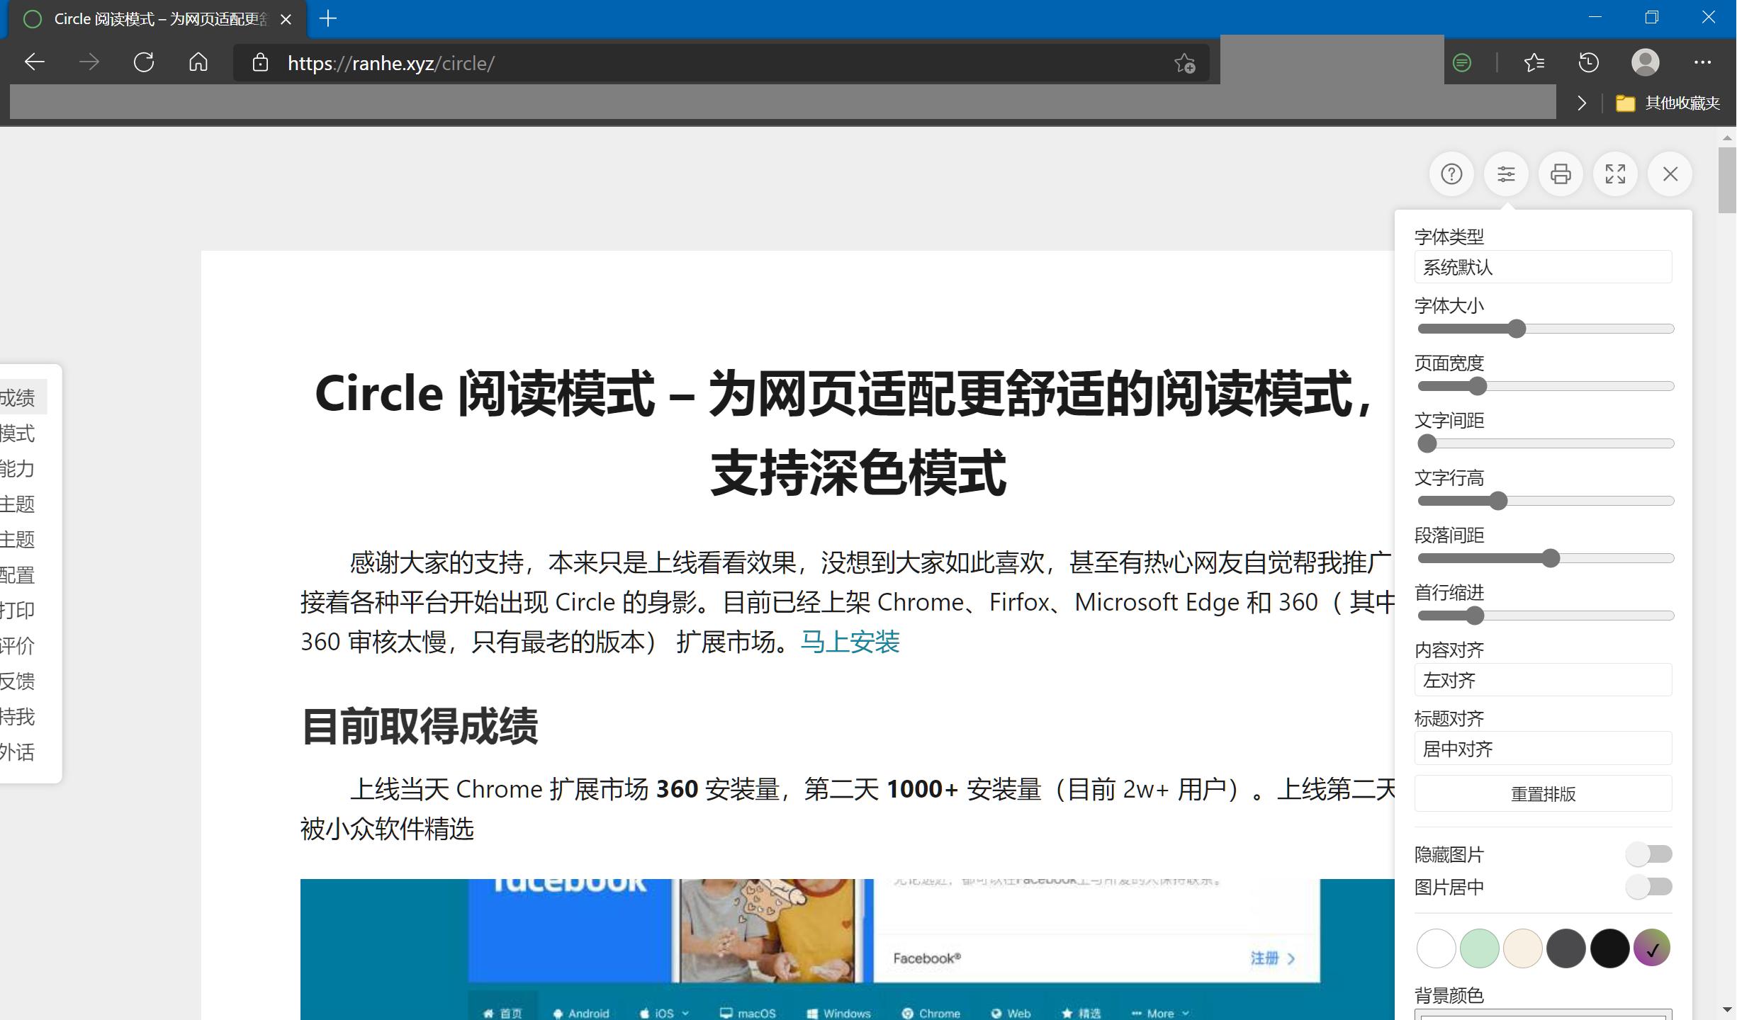This screenshot has height=1020, width=1737.
Task: Jump to 评价 in the outline sidebar
Action: coord(18,645)
